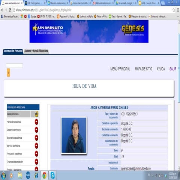Click the yellow OK icon beside Datos personales
The height and width of the screenshot is (180, 180).
(36, 114)
